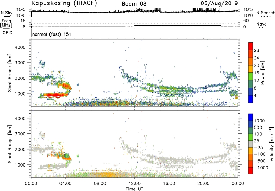
Task: Click the "60" tick right of frequency panel
Action: (x=246, y=21)
